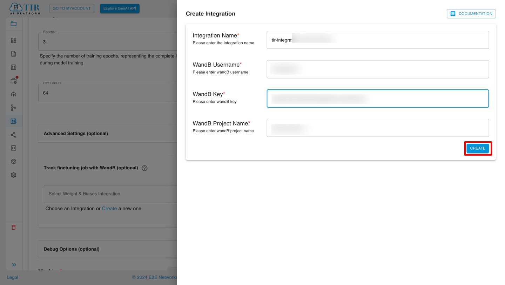The height and width of the screenshot is (285, 505).
Task: Click the CREATE button
Action: (x=478, y=148)
